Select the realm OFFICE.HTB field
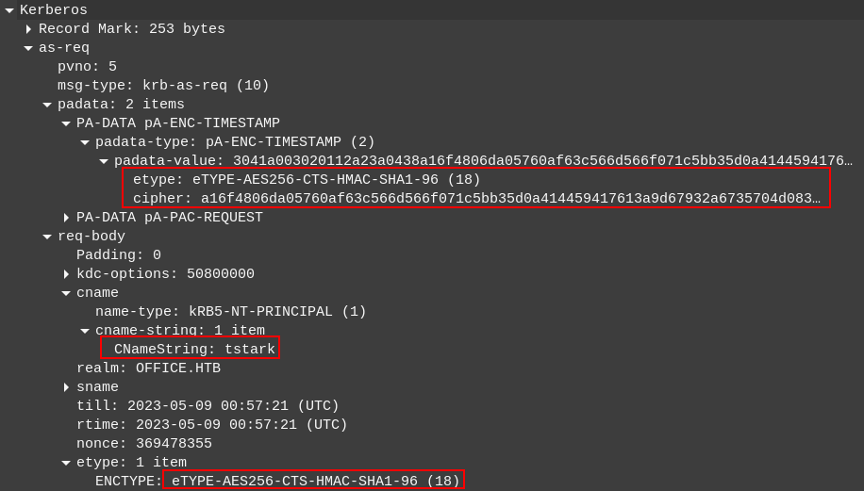 (x=148, y=368)
